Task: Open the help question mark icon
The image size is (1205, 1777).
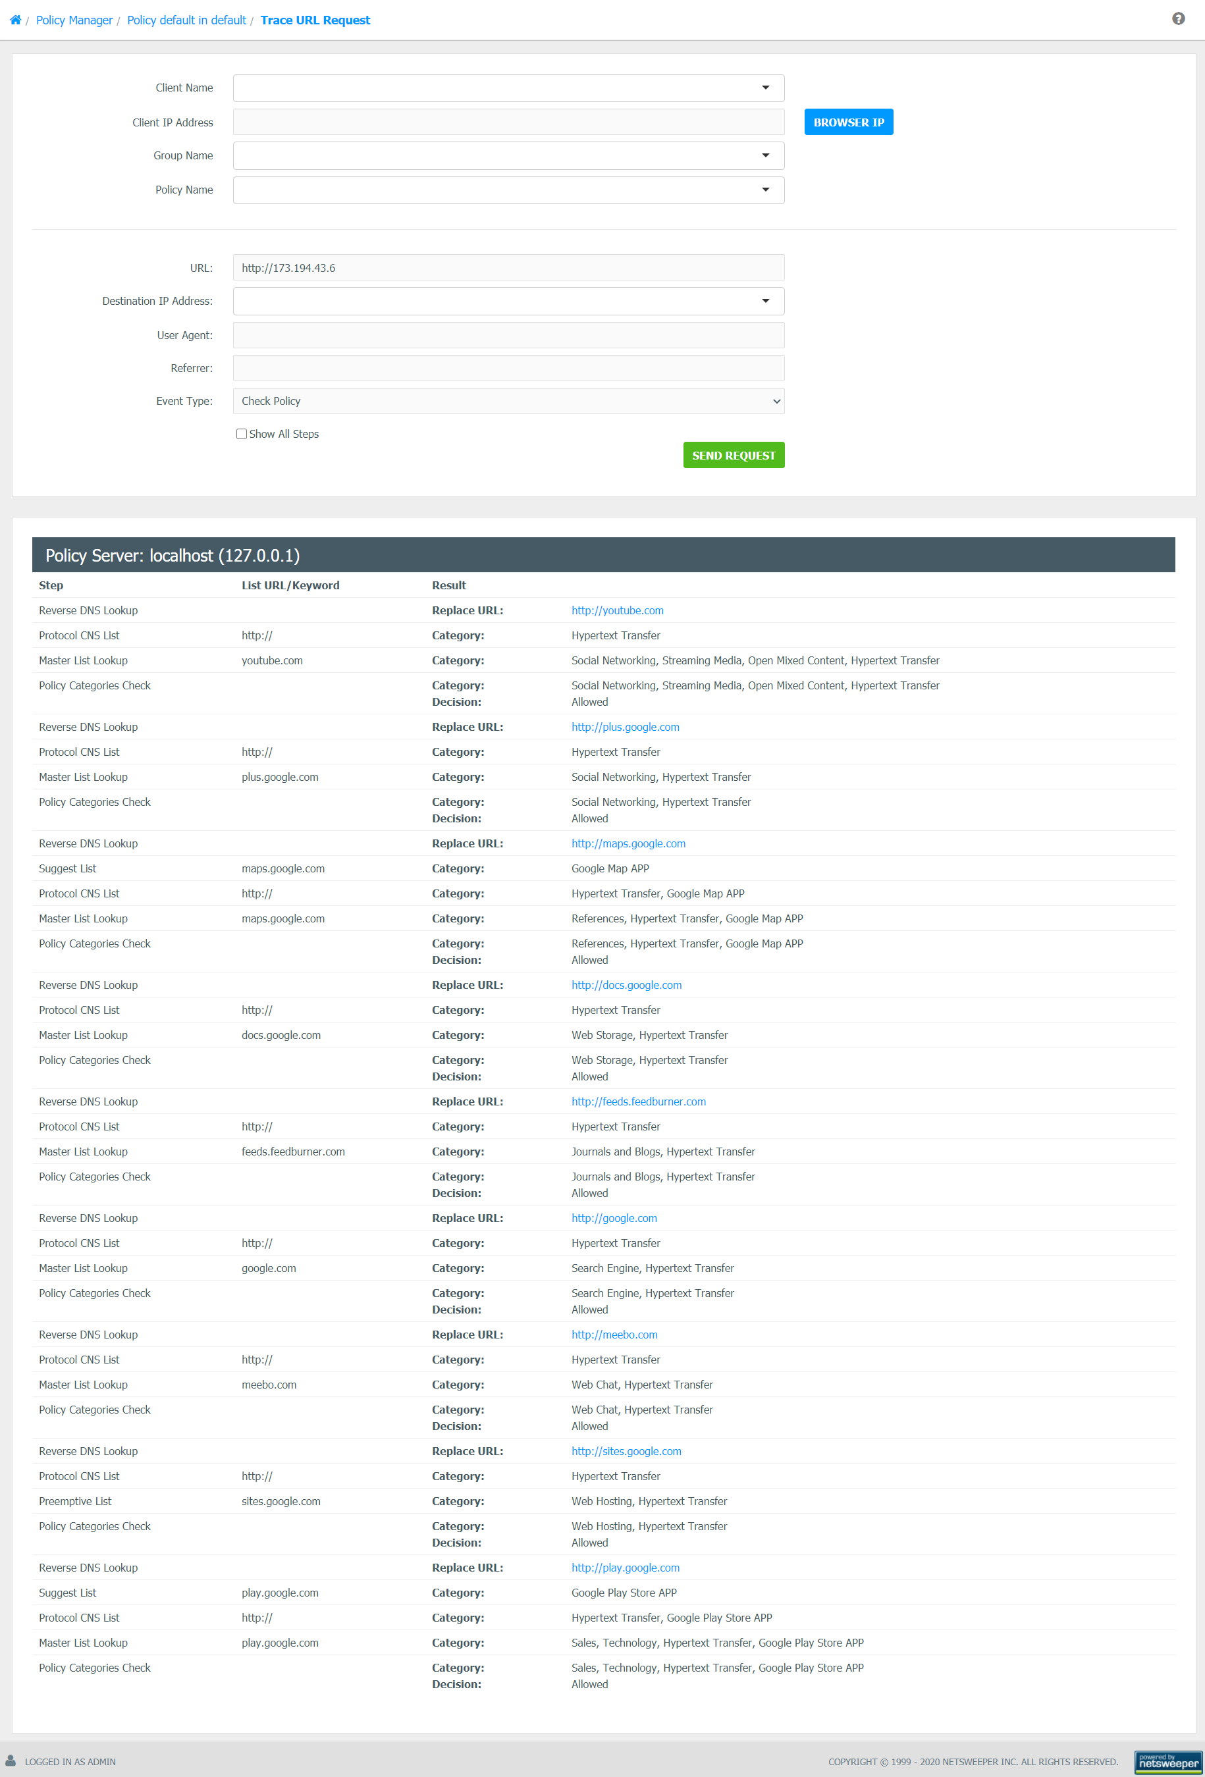Action: tap(1178, 19)
